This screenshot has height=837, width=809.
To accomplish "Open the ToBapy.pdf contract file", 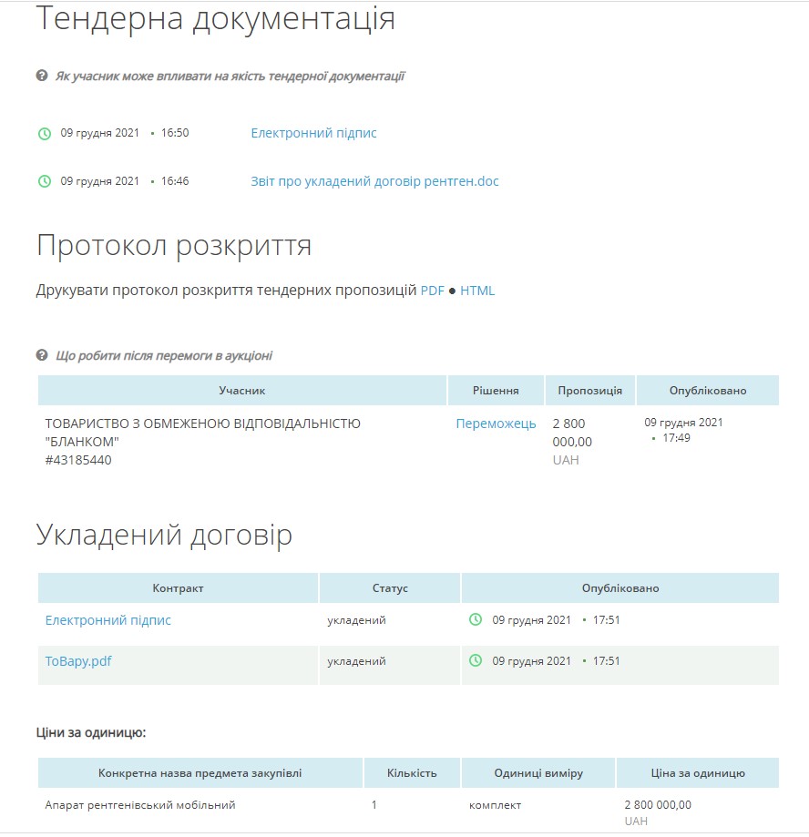I will pos(78,661).
